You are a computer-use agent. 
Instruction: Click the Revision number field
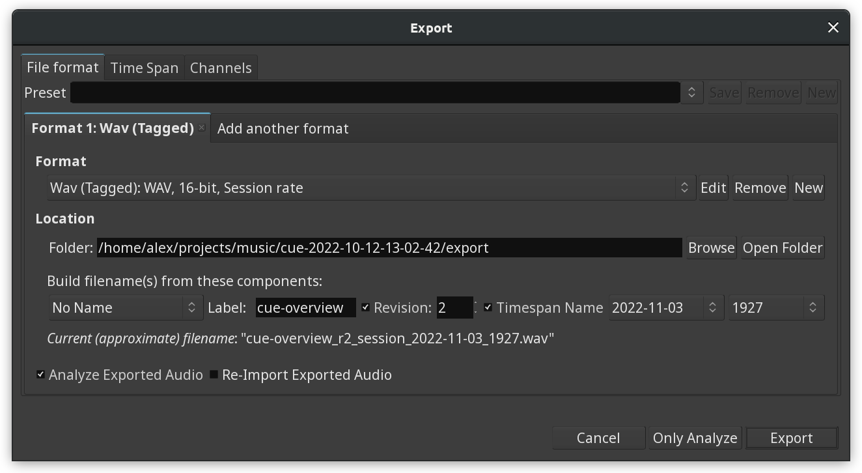[x=454, y=308]
